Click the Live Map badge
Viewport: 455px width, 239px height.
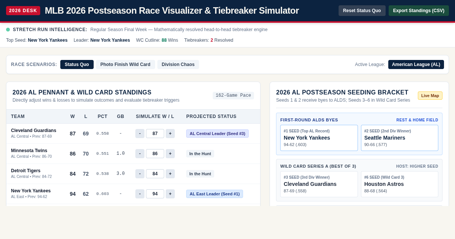pos(430,96)
